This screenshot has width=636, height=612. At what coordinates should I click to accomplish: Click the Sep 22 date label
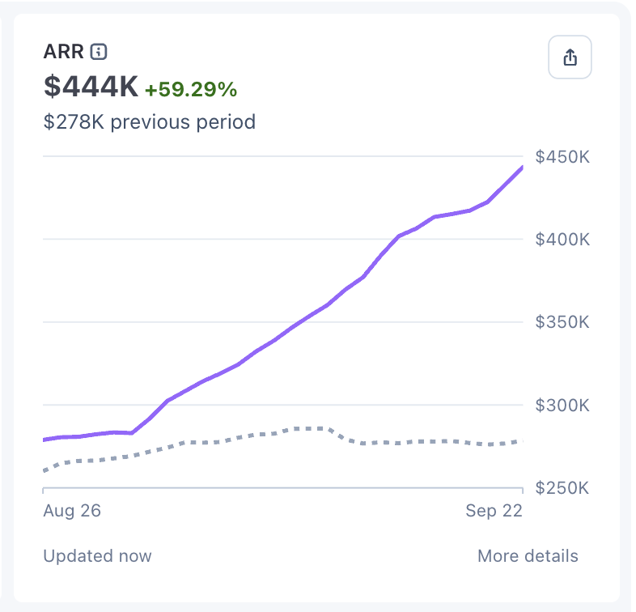click(x=494, y=511)
